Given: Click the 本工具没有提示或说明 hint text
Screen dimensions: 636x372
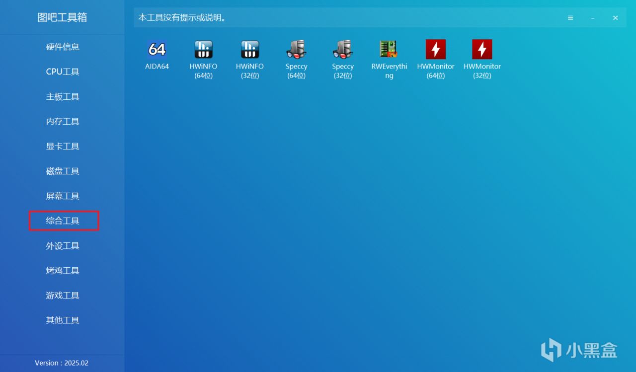Looking at the screenshot, I should click(x=182, y=18).
